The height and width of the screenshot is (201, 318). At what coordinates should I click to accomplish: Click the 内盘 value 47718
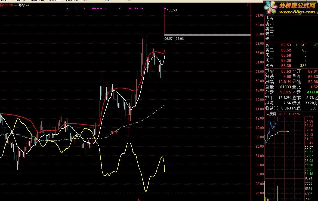pos(312,92)
